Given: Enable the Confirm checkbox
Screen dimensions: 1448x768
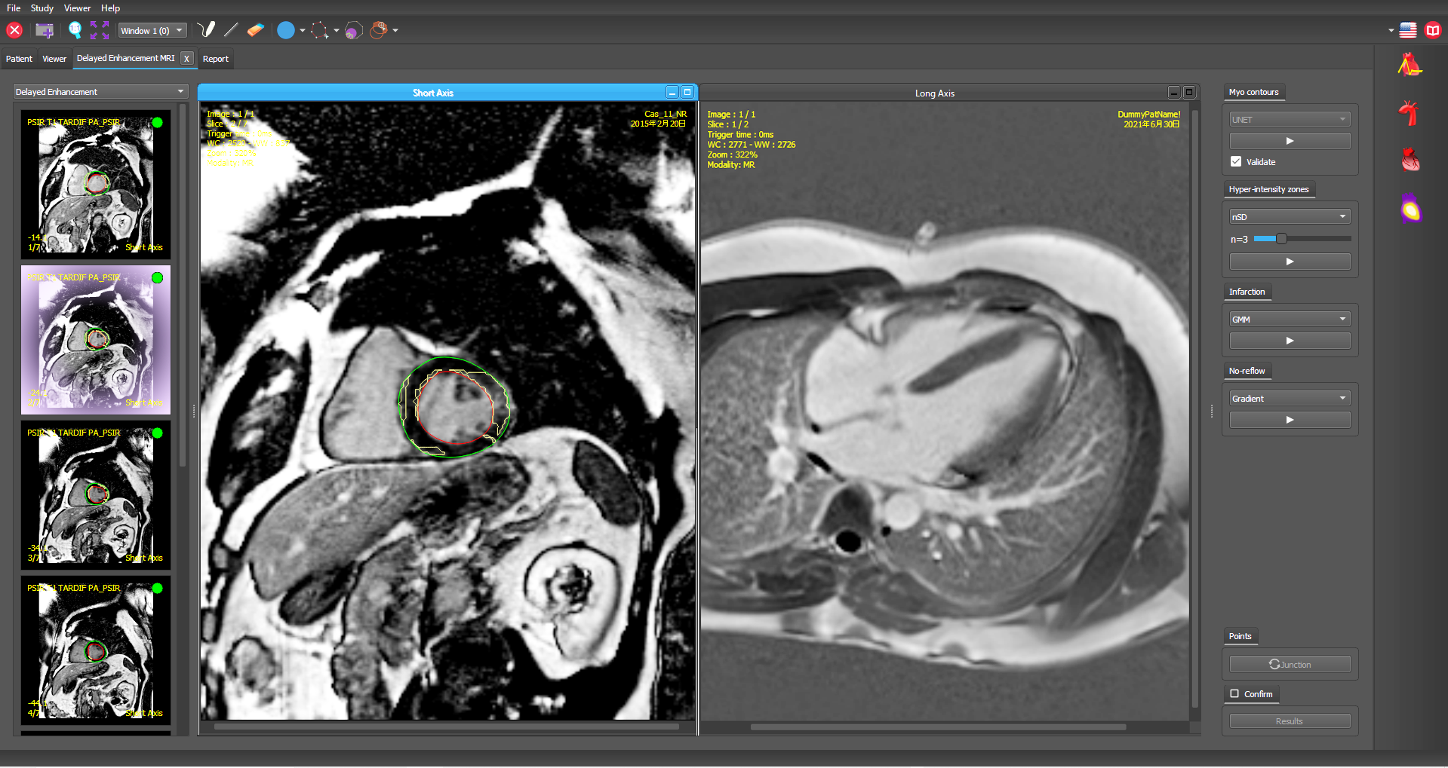Looking at the screenshot, I should [x=1234, y=693].
